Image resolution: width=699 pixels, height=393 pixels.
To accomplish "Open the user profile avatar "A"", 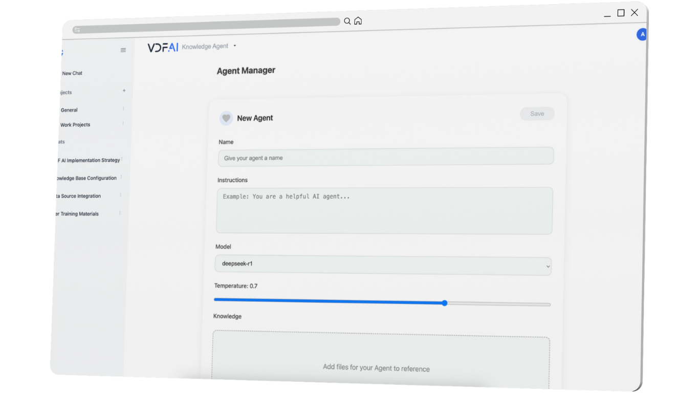I will click(x=642, y=34).
